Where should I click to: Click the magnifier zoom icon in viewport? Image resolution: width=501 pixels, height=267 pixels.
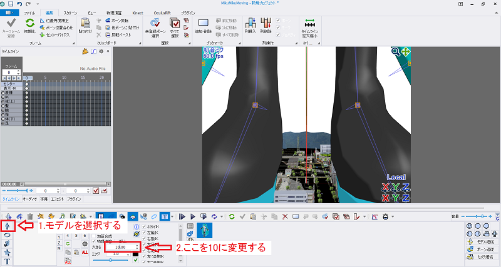[x=395, y=52]
